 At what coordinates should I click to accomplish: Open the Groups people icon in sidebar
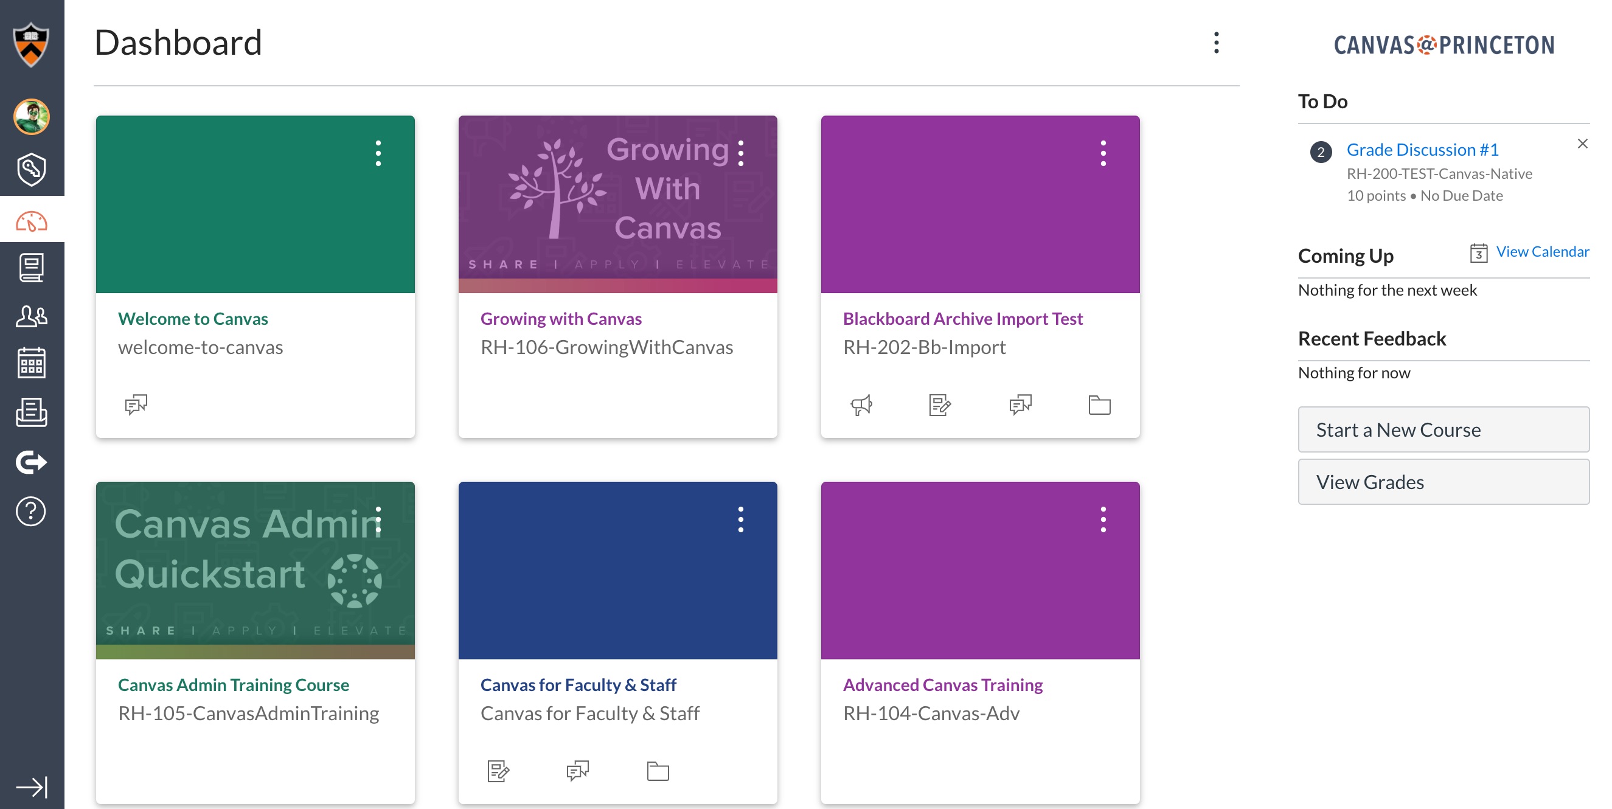pos(31,316)
